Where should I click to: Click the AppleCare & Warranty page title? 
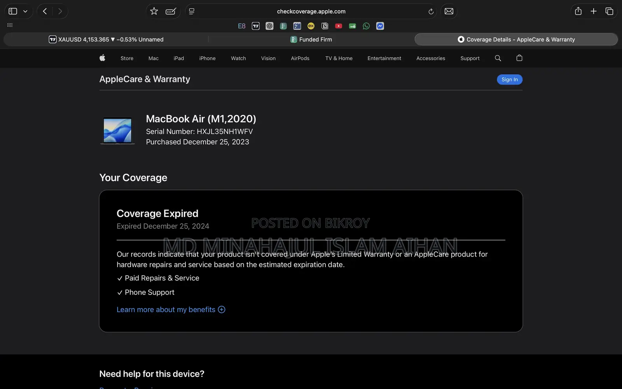pos(145,79)
